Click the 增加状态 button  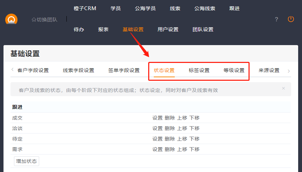(27, 161)
